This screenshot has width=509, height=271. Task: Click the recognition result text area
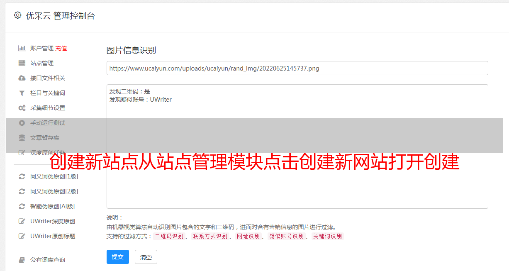297,146
